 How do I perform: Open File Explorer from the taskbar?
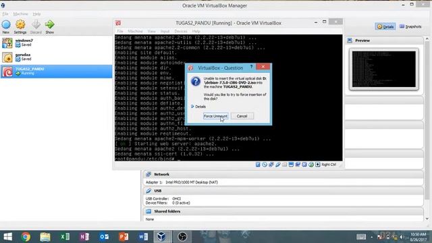(x=45, y=237)
